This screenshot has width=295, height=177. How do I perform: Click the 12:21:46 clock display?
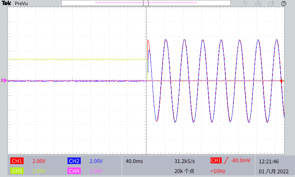coord(268,162)
